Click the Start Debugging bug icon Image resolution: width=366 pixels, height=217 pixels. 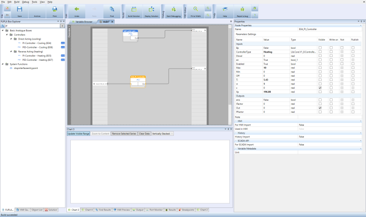click(x=172, y=10)
